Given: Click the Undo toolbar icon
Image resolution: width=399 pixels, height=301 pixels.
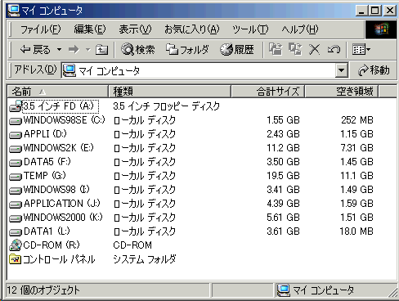Looking at the screenshot, I should pos(334,50).
